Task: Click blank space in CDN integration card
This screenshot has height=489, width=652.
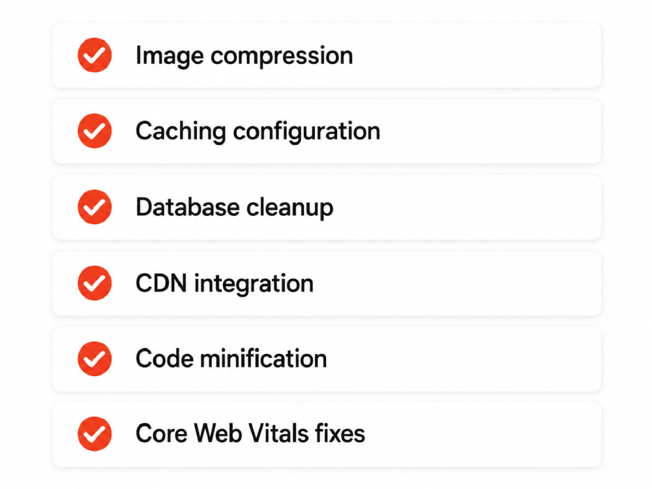Action: click(458, 283)
